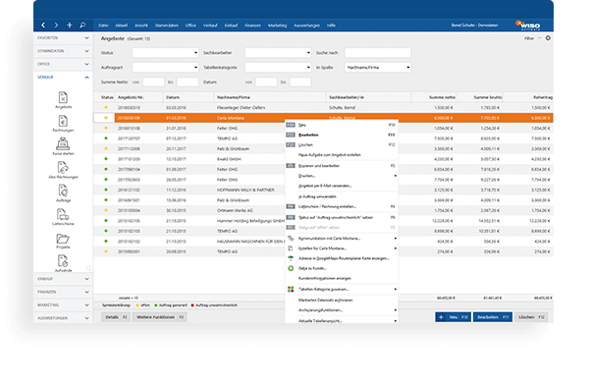Open the search magnifier icon
Viewport: 589px width, 385px height.
82,26
